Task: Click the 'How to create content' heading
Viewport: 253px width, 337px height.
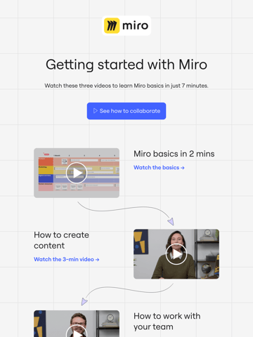Action: tap(61, 240)
